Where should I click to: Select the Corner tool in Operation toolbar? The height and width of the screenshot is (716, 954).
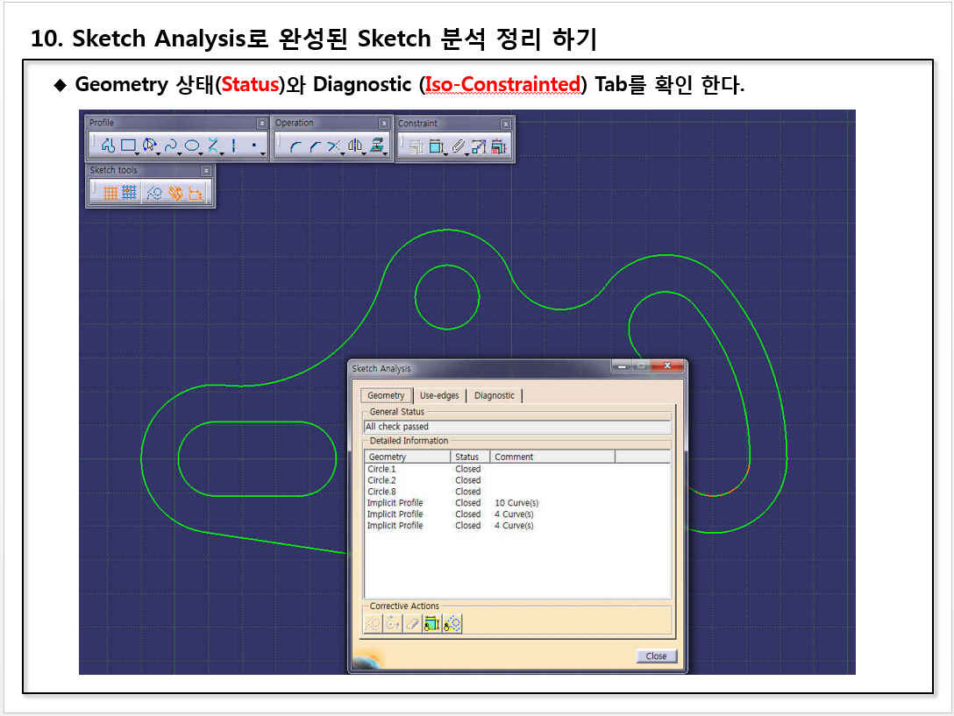click(x=295, y=146)
